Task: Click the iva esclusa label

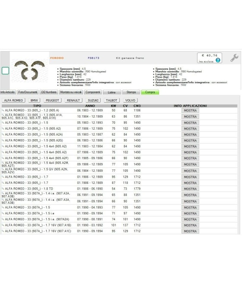Action: pyautogui.click(x=206, y=62)
